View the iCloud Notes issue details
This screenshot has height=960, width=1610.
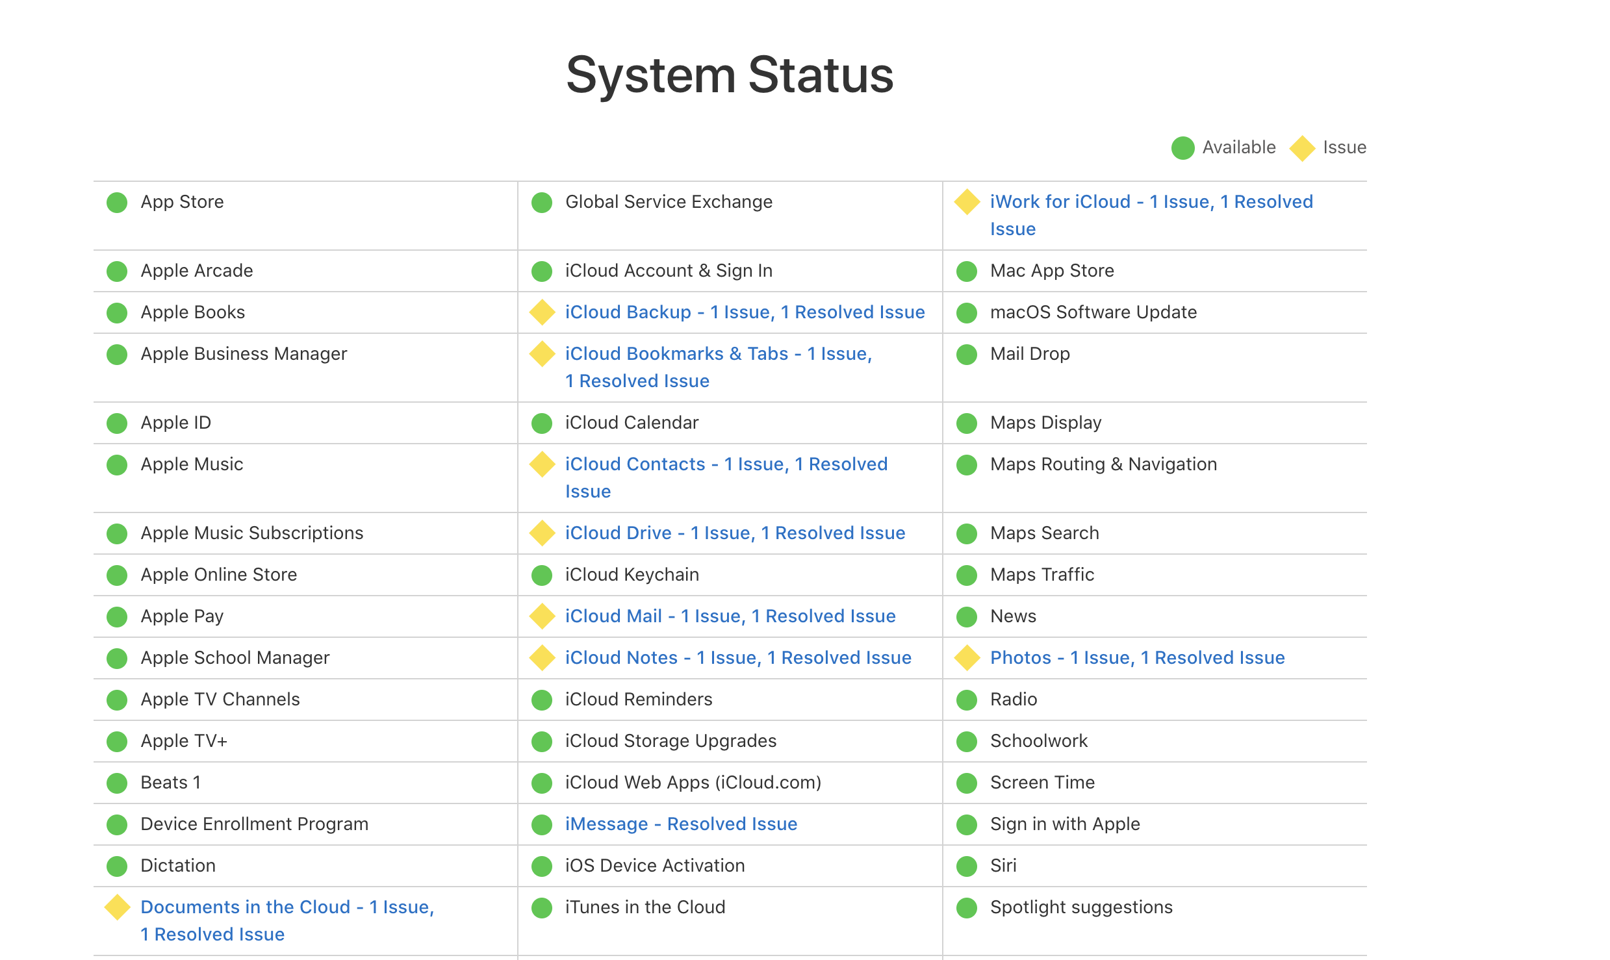pos(738,658)
